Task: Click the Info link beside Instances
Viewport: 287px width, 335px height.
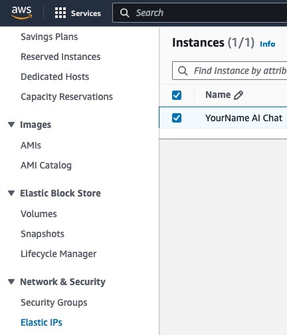Action: [x=268, y=44]
